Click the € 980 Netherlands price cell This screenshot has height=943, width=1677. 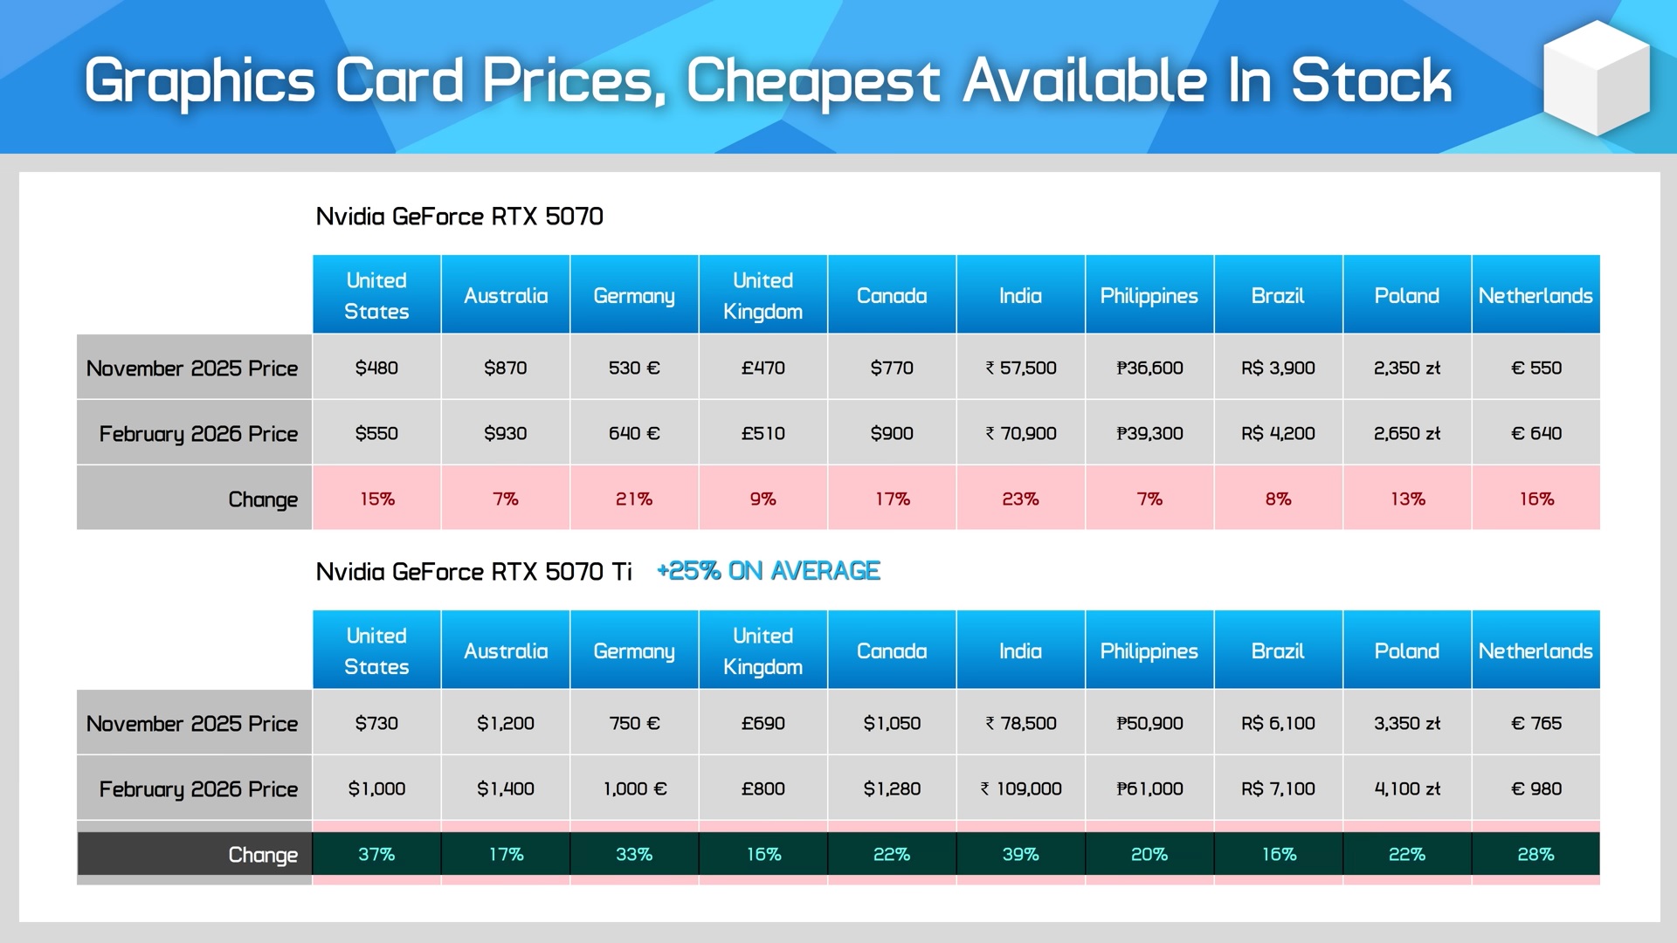point(1535,788)
